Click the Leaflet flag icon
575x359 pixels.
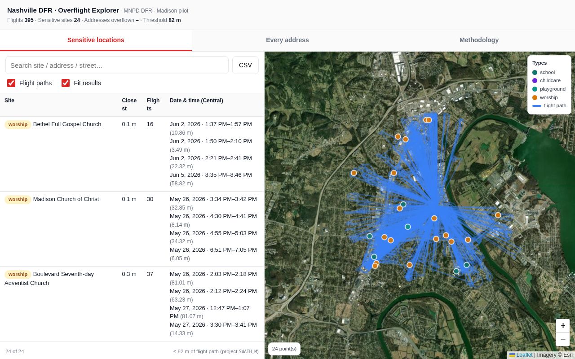[x=512, y=355]
